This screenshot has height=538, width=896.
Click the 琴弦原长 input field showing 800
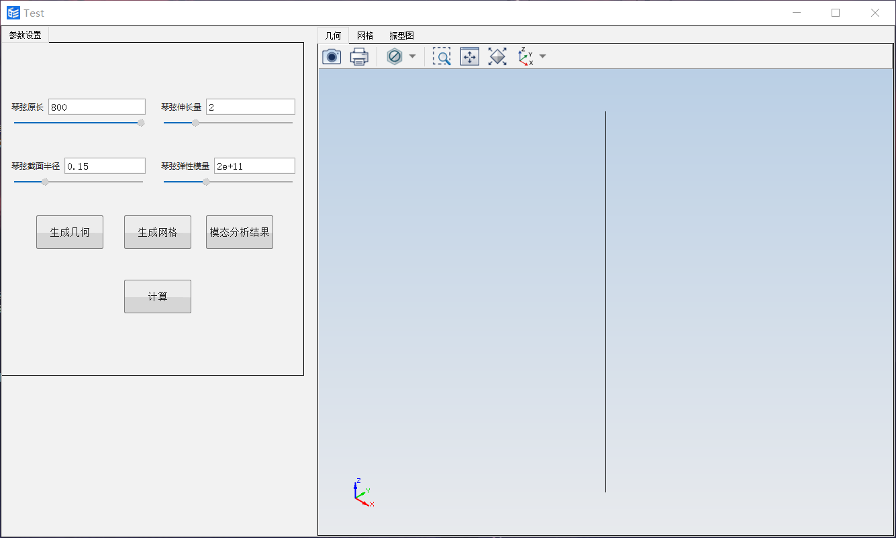click(97, 107)
